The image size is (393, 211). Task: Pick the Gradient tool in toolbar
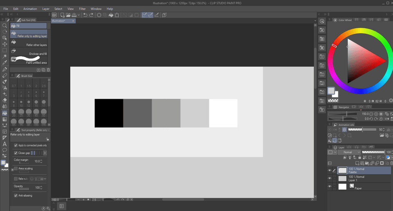click(5, 119)
